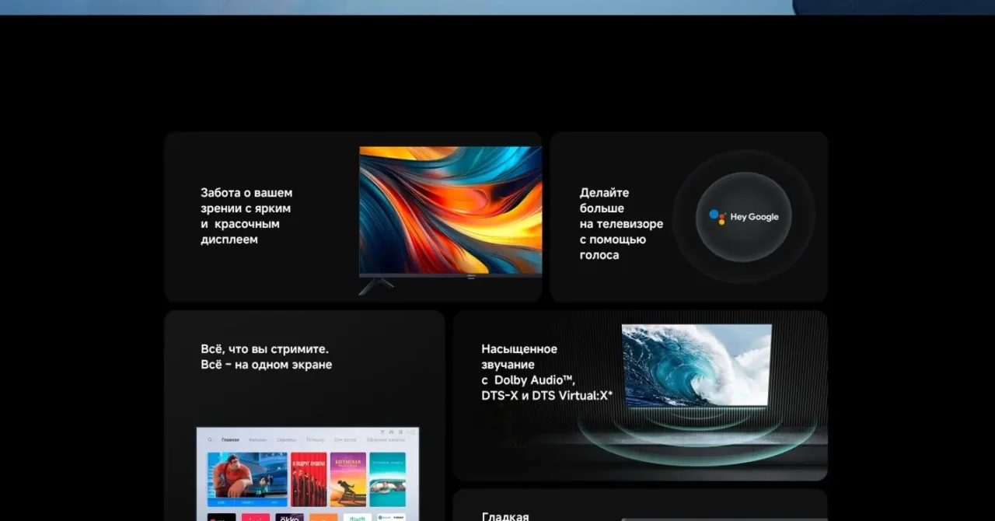Screen dimensions: 995x521
Task: Activate the USB input source button
Action: [x=222, y=502]
